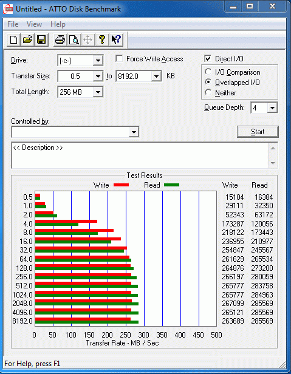Save results using the floppy disk icon
This screenshot has width=291, height=374.
41,40
